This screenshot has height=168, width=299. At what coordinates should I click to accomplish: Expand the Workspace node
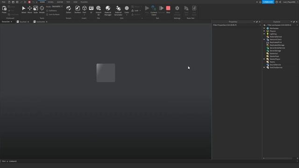coord(264,28)
